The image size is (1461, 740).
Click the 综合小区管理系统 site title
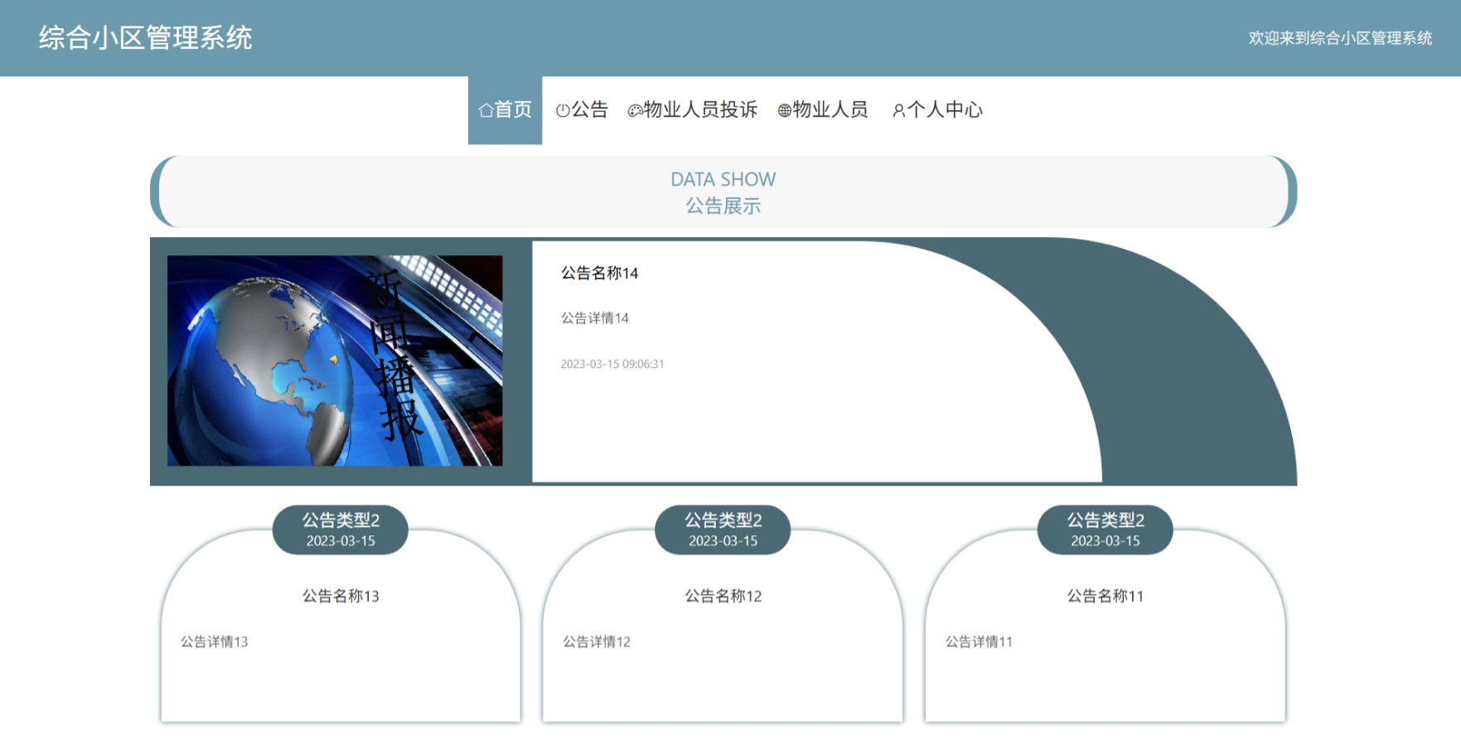[145, 38]
